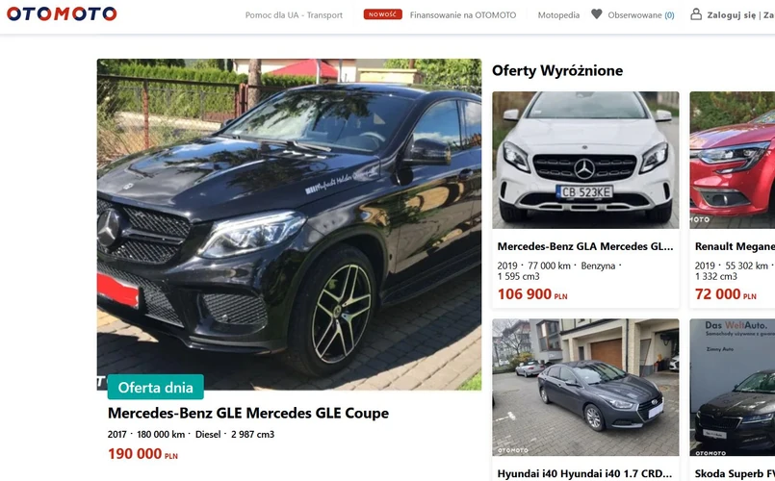Open the grey Hyundai i40 thumbnail
This screenshot has width=775, height=481.
coord(585,387)
